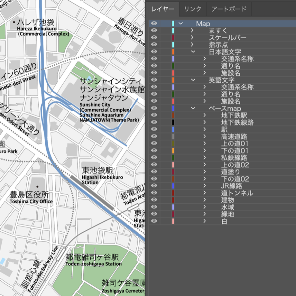Hide the 地下鉄駅 layer
Image resolution: width=296 pixels, height=296 pixels.
pyautogui.click(x=154, y=115)
